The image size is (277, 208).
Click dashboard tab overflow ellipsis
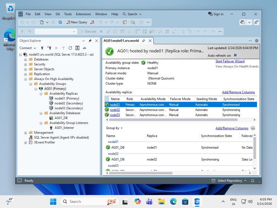point(250,41)
